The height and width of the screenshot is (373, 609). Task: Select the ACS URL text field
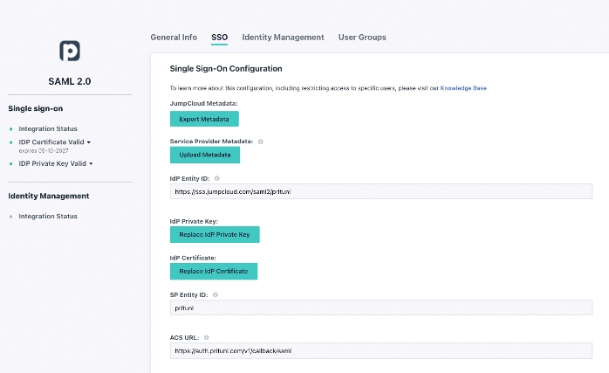coord(380,350)
